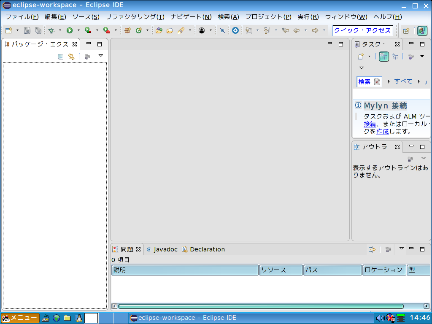This screenshot has width=432, height=324.
Task: Open New wizard dropdown arrow
Action: 17,30
